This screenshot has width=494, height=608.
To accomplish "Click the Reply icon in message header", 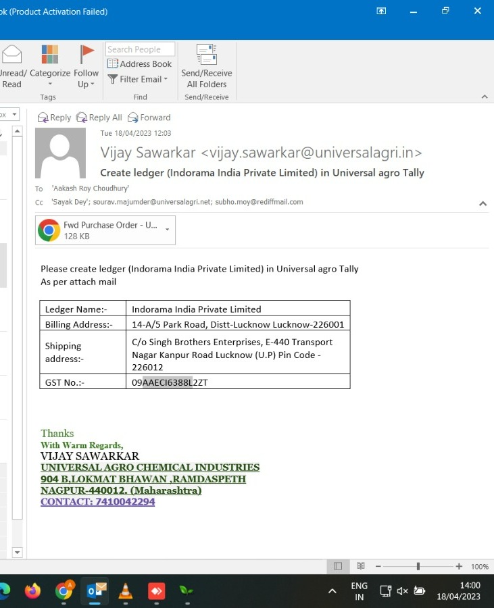I will [44, 118].
